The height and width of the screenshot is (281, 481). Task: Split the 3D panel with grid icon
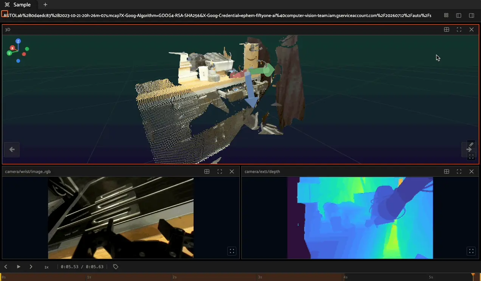tap(447, 29)
